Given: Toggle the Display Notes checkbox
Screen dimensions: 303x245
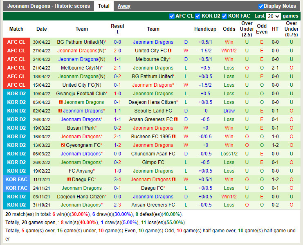Looking at the screenshot, I should pos(261,6).
